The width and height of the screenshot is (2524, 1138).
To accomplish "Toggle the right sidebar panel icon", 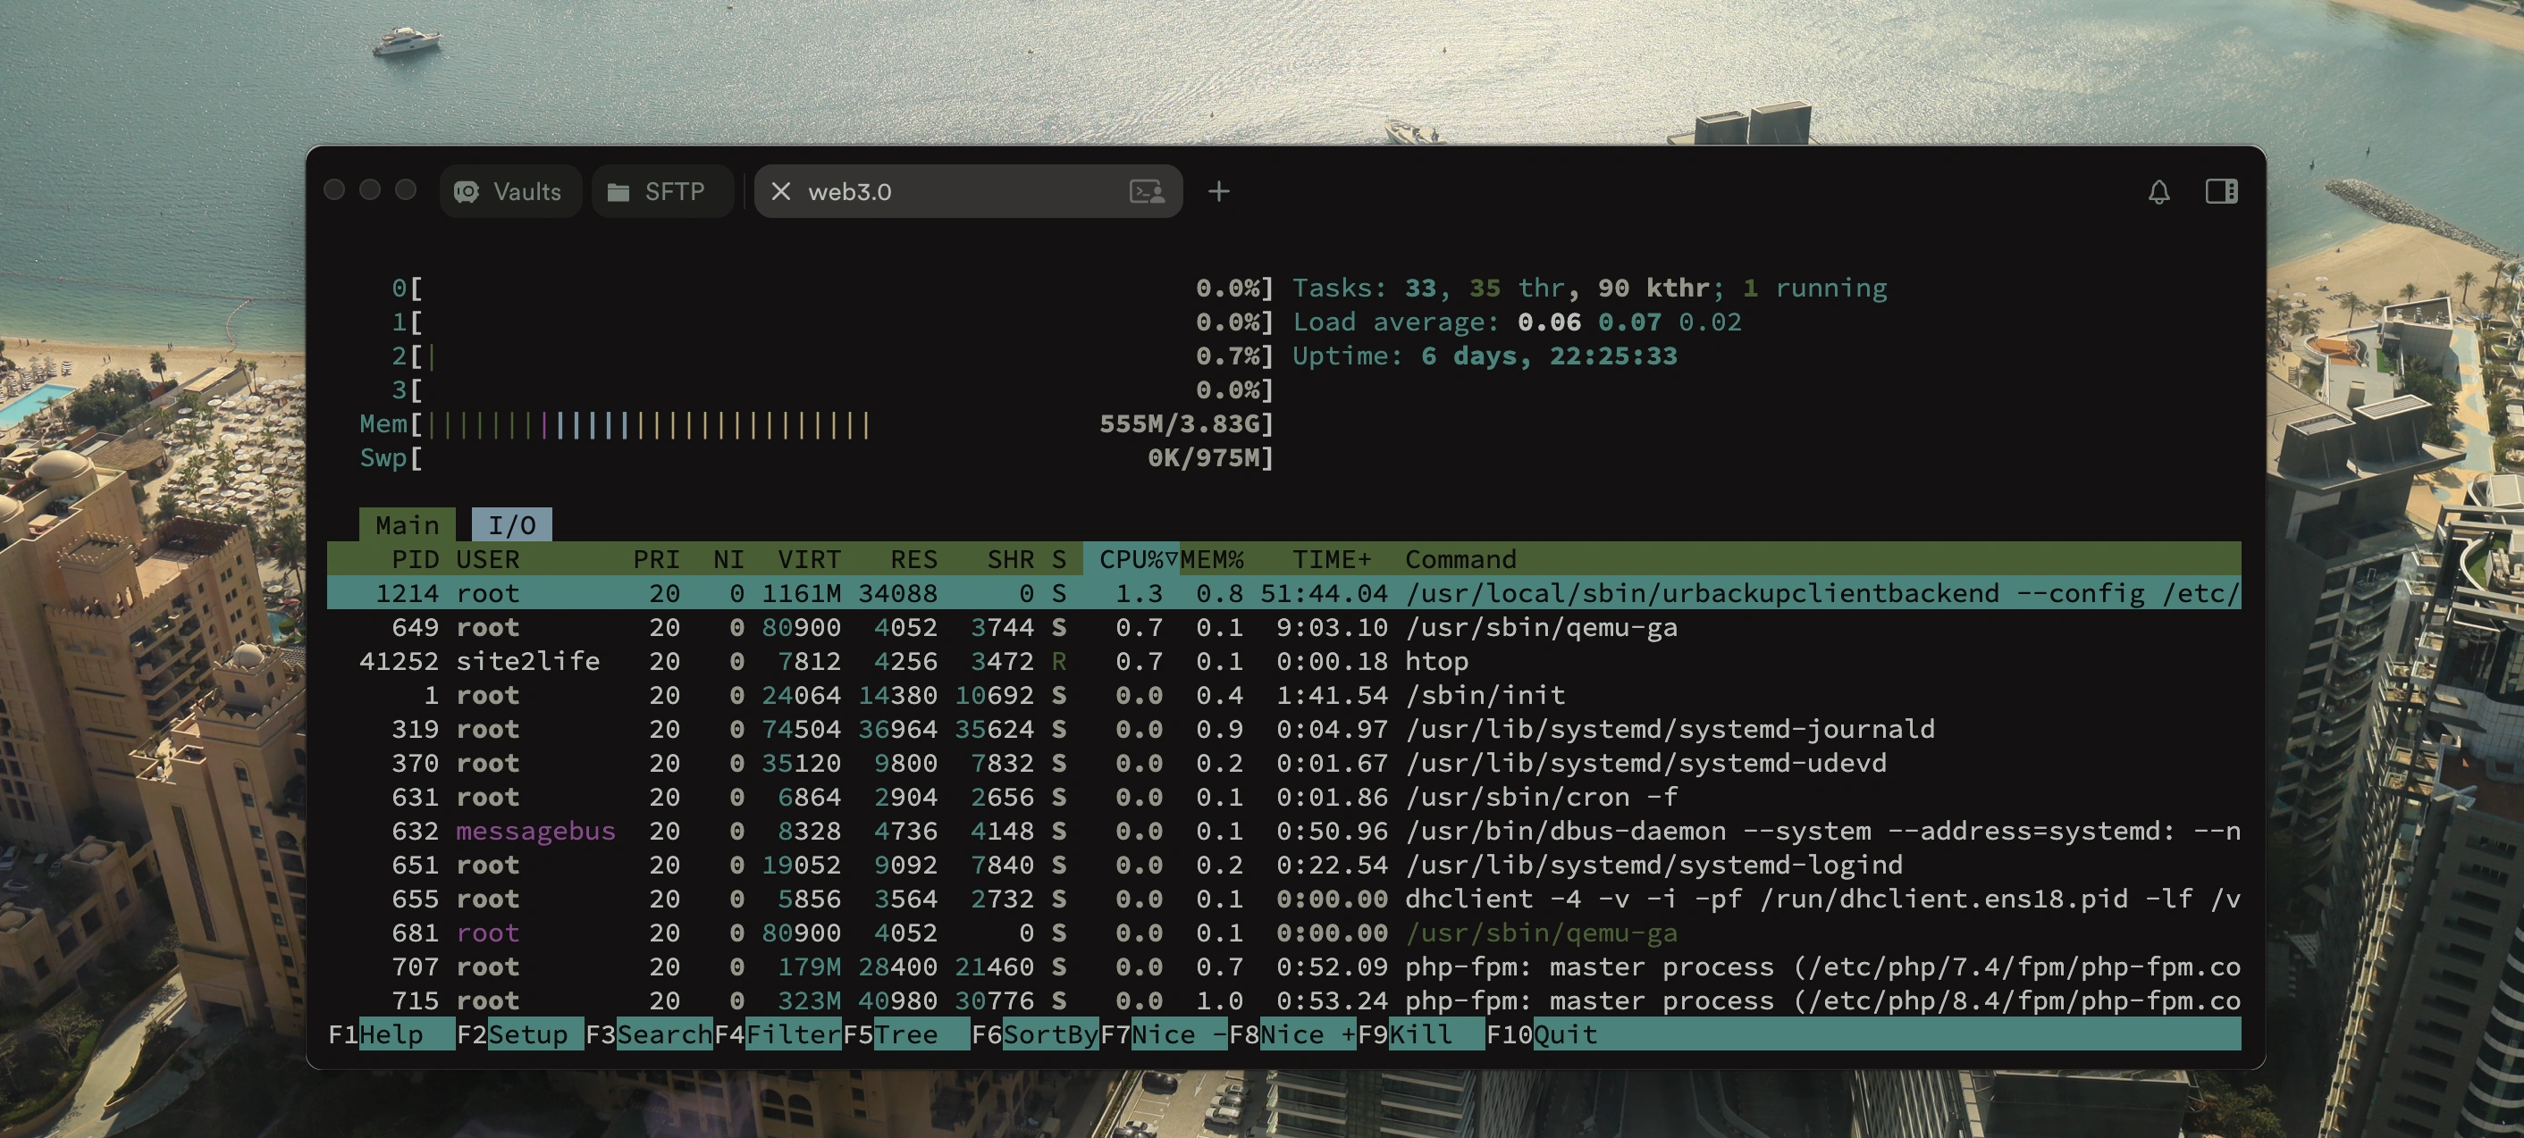I will pyautogui.click(x=2220, y=192).
